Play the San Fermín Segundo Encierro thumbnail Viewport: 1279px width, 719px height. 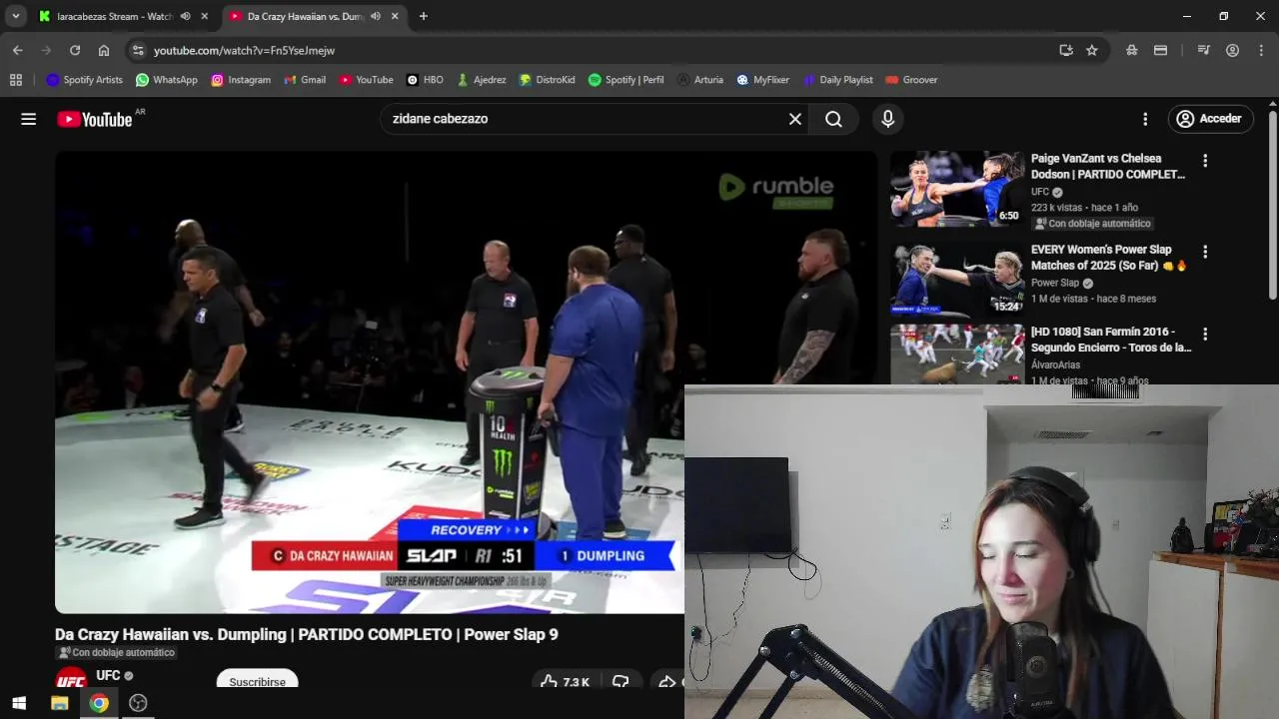[957, 355]
